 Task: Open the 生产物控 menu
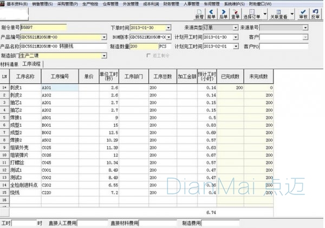click(90, 4)
